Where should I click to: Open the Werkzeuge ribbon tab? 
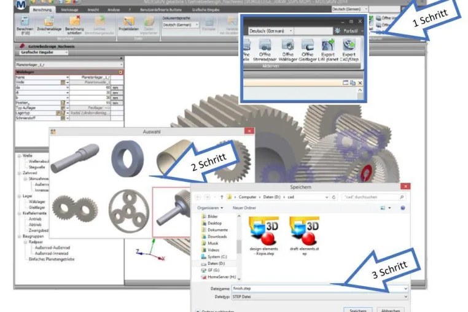click(69, 10)
